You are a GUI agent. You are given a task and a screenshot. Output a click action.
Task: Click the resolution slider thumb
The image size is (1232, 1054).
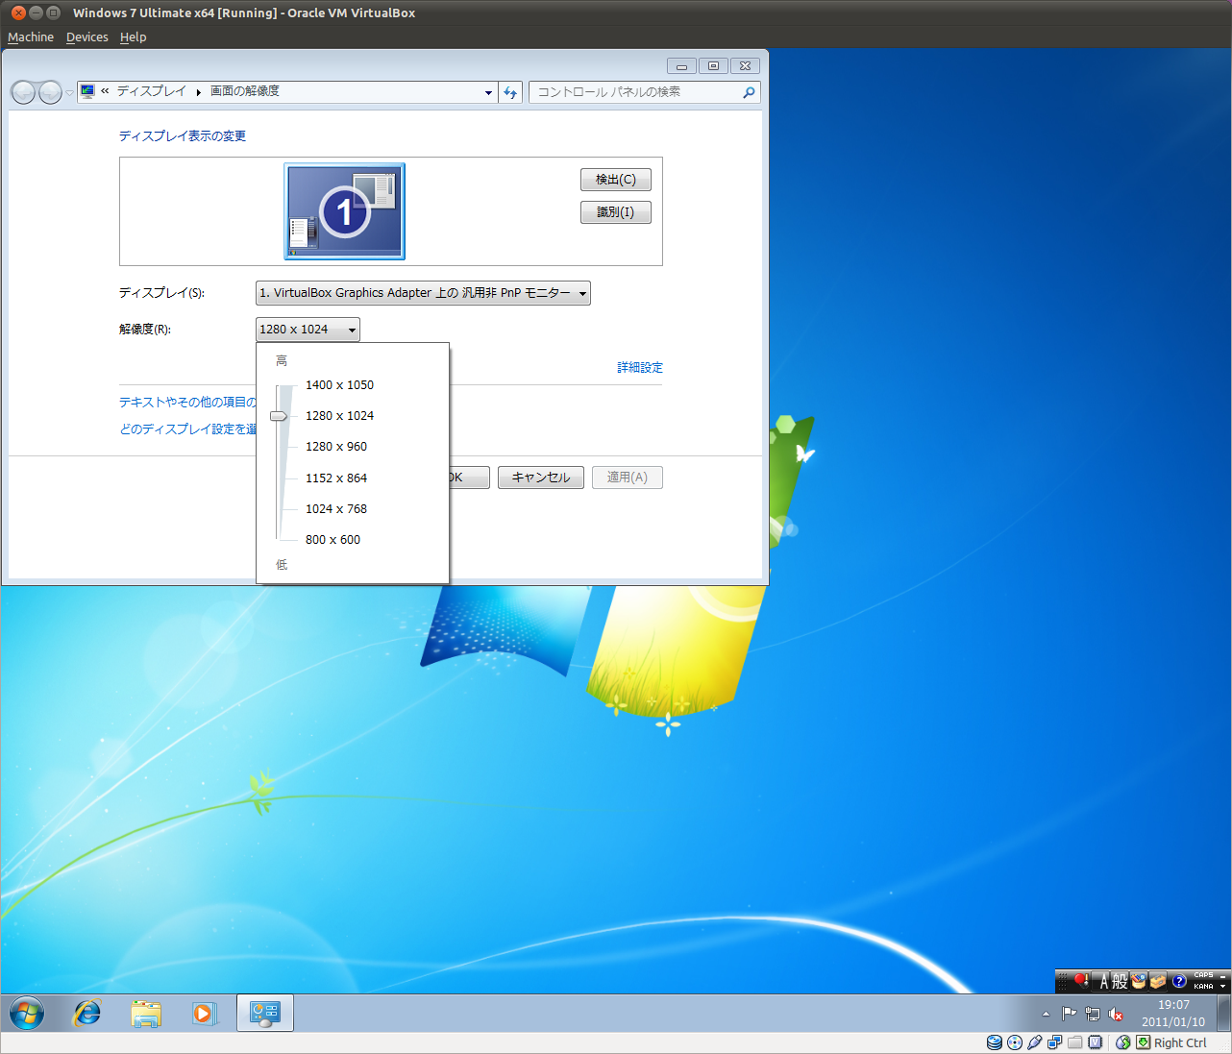click(x=279, y=416)
